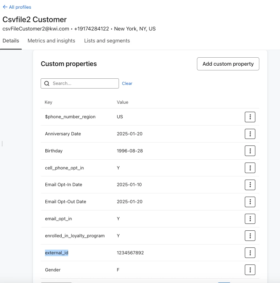280x283 pixels.
Task: Select the Details tab
Action: pyautogui.click(x=11, y=41)
